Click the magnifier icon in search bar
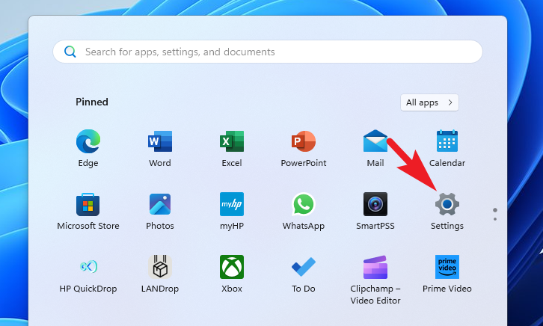Image resolution: width=543 pixels, height=326 pixels. 70,52
